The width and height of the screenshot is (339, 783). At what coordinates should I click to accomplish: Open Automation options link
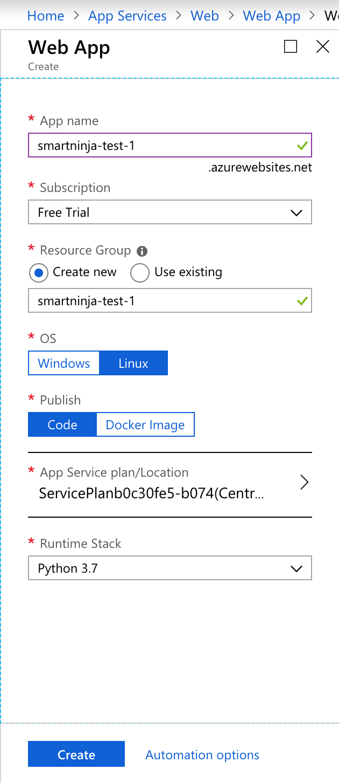pos(202,755)
